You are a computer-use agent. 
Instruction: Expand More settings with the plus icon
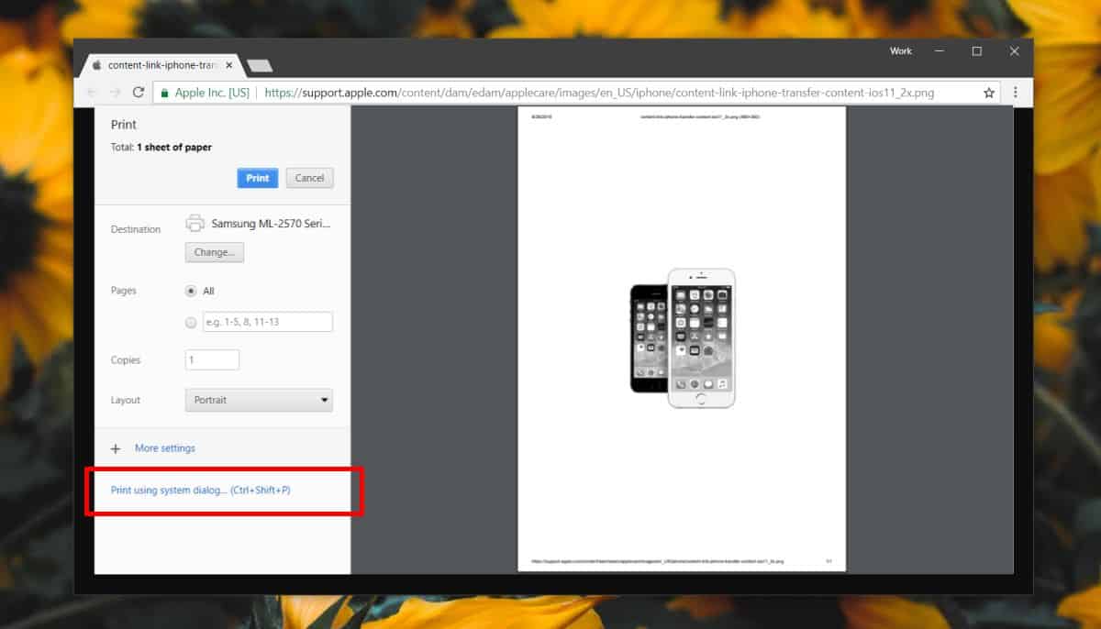pos(116,448)
